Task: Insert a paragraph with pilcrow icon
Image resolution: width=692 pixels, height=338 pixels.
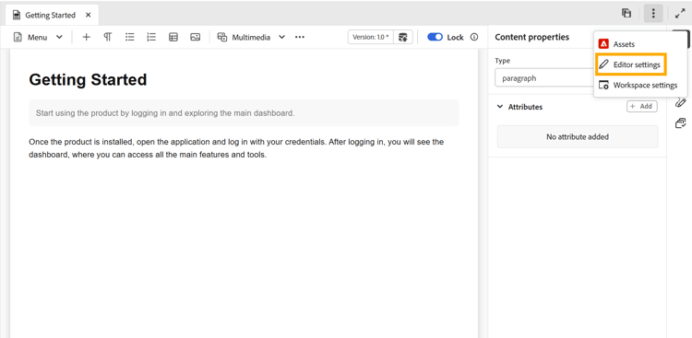Action: pyautogui.click(x=108, y=37)
